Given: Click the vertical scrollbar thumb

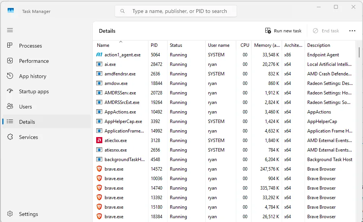Looking at the screenshot, I should point(359,52).
